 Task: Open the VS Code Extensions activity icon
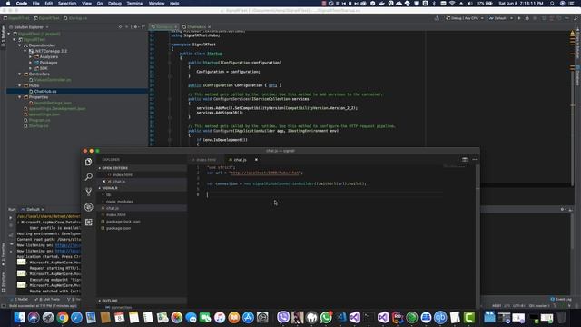tap(89, 222)
